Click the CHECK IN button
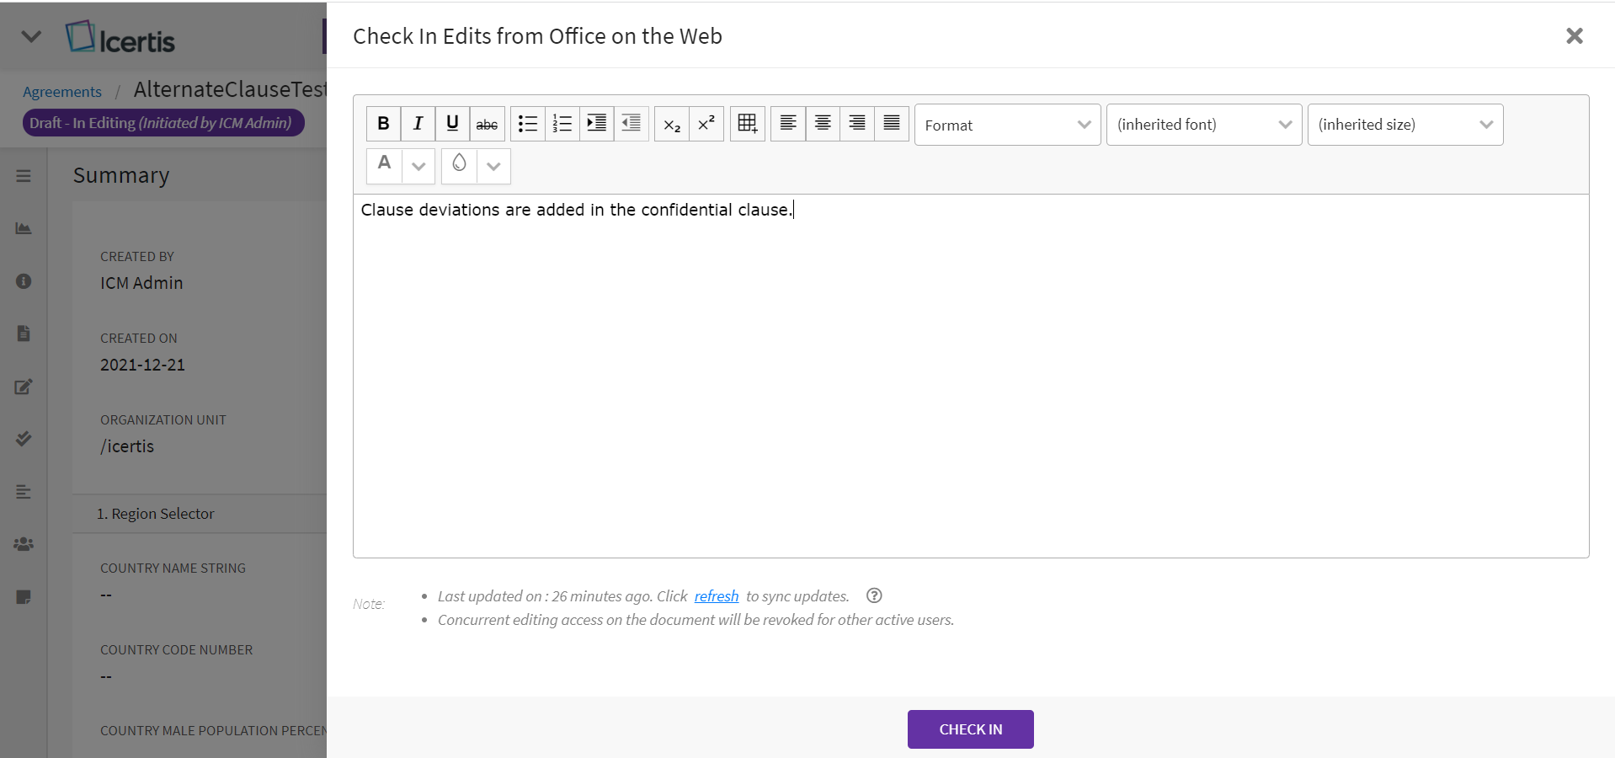This screenshot has width=1615, height=758. pos(970,729)
